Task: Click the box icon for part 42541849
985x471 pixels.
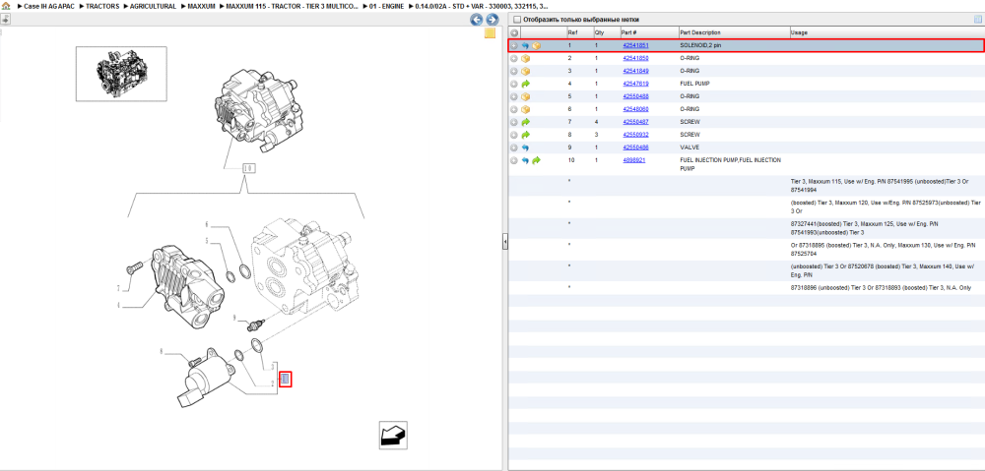Action: (x=525, y=71)
